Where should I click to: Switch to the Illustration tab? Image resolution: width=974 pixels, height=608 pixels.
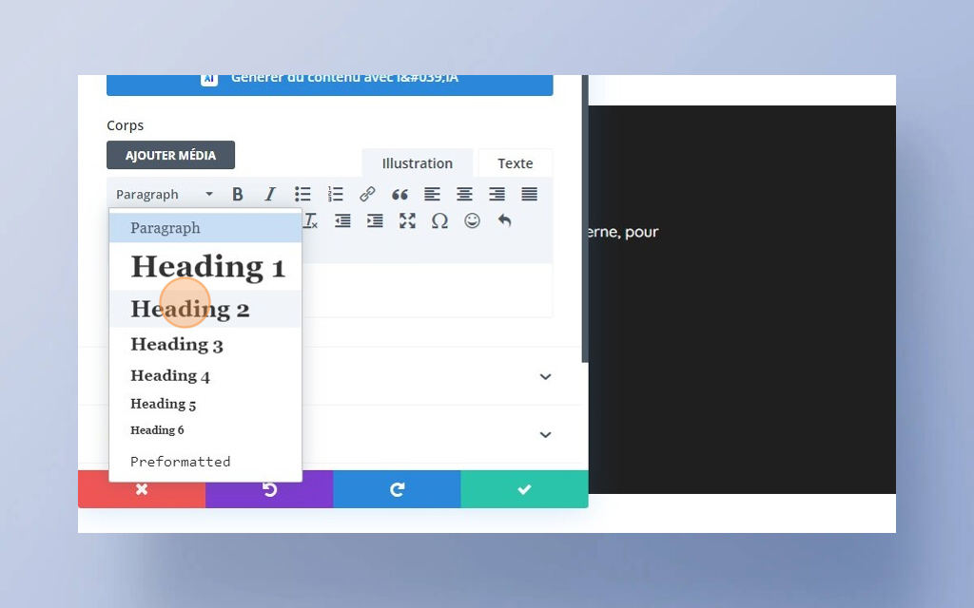tap(418, 163)
